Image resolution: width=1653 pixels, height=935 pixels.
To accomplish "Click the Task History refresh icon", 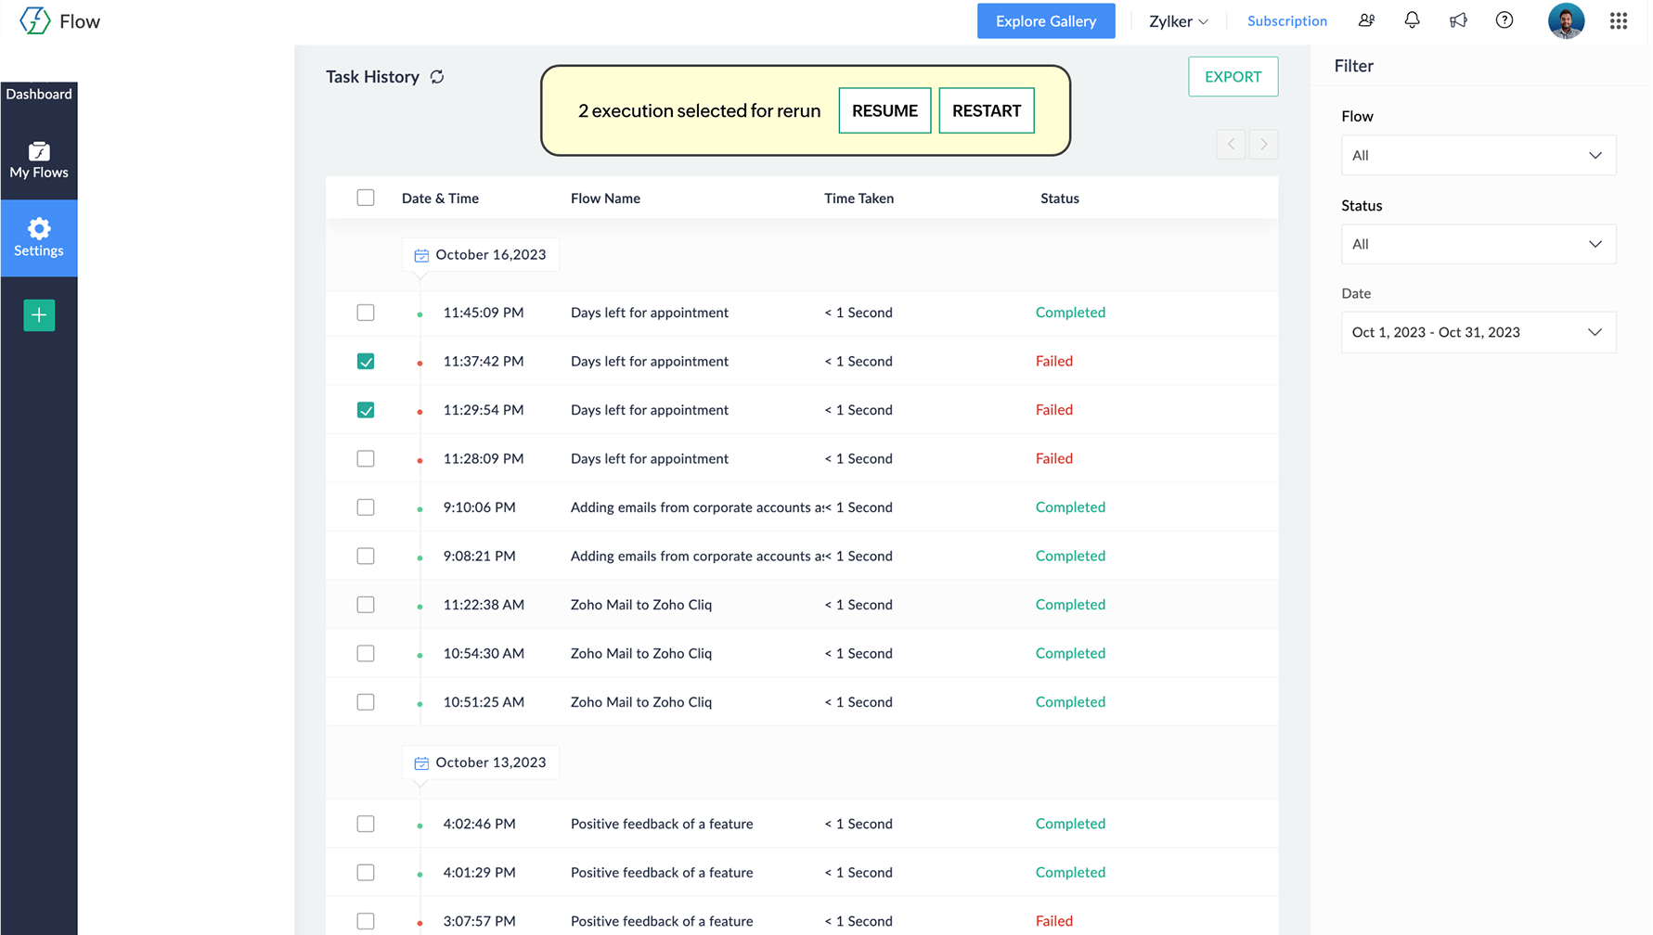I will 437,77.
